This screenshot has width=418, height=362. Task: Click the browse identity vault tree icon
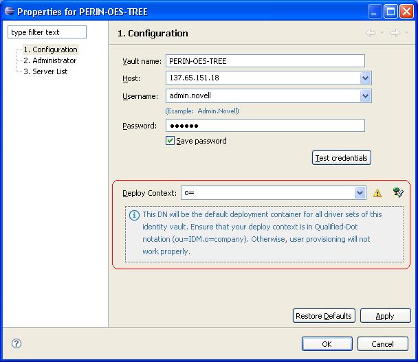[398, 192]
